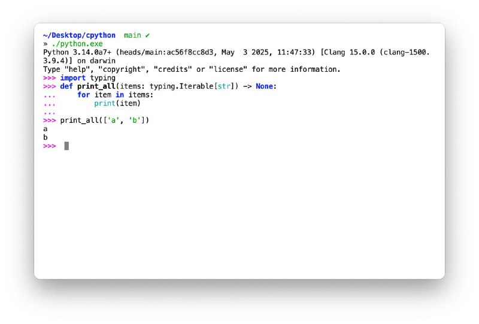Click typing.Iterable annotation text
Screen dimensions: 479x324
[x=181, y=86]
